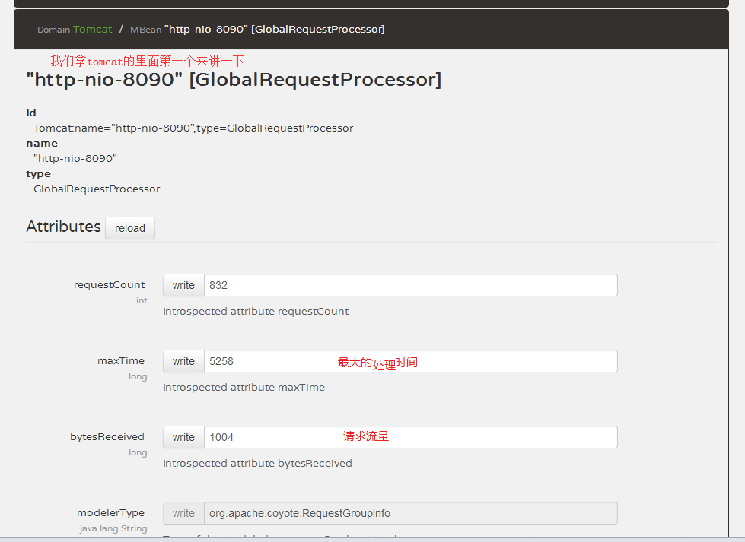Open the Tomcat domain breadcrumb link
Image resolution: width=745 pixels, height=542 pixels.
click(x=93, y=30)
